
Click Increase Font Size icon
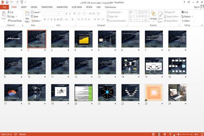[x=67, y=14]
